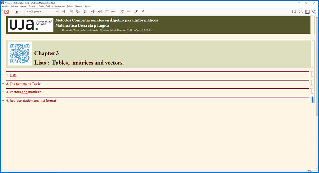The width and height of the screenshot is (319, 173).
Task: Click the parenthesized dots icon
Action: point(114,12)
